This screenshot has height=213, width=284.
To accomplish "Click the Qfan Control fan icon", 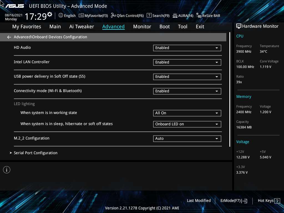I will tap(113, 16).
